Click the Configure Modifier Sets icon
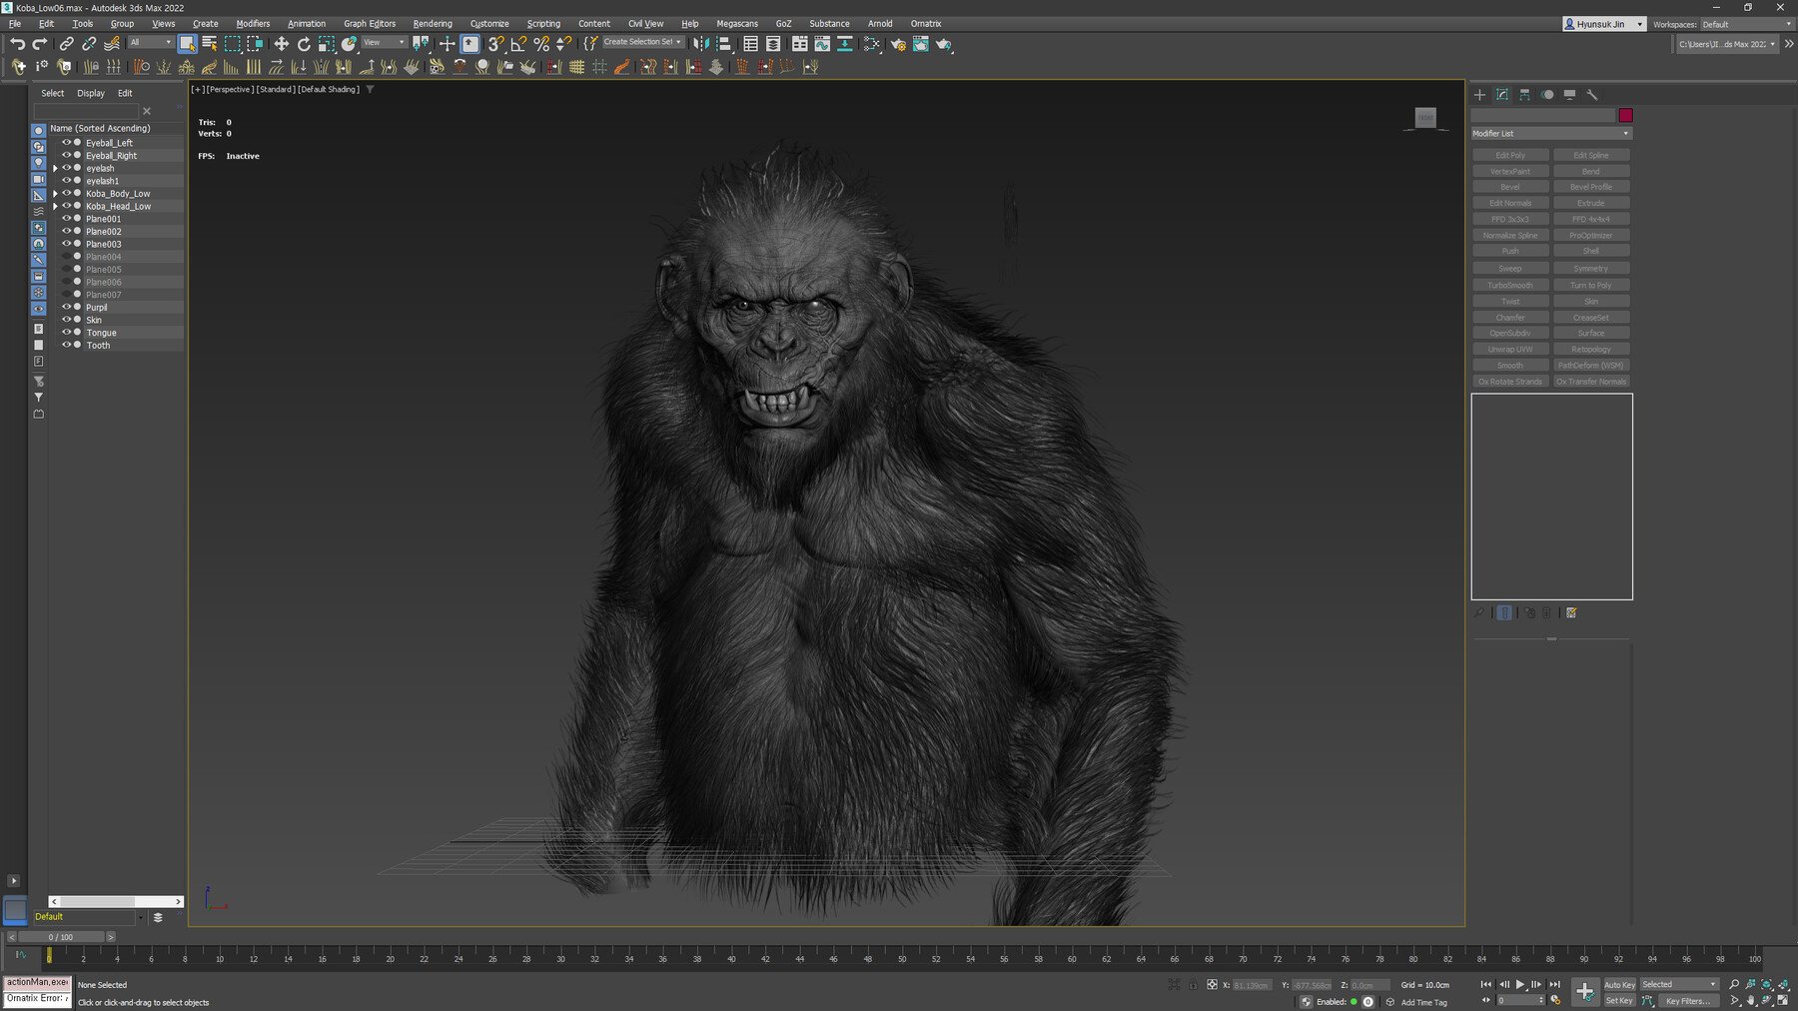Screen dimensions: 1798x1011 click(1571, 613)
